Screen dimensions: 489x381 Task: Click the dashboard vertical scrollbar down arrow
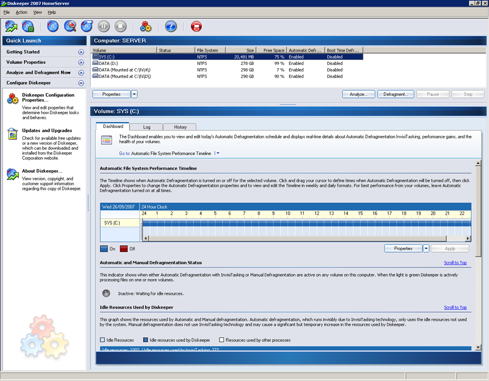(478, 347)
